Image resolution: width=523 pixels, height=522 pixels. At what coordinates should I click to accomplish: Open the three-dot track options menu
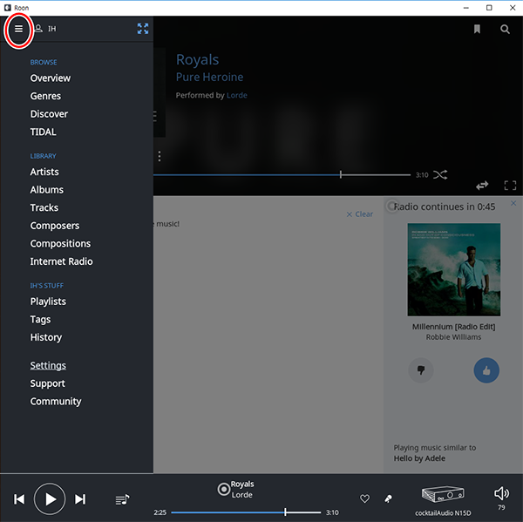point(160,156)
